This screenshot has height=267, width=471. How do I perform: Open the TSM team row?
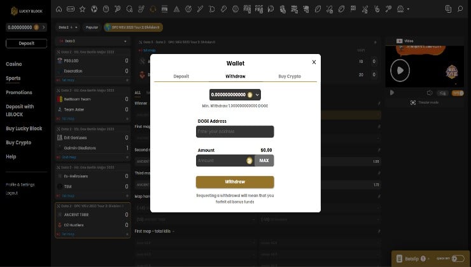pyautogui.click(x=93, y=187)
